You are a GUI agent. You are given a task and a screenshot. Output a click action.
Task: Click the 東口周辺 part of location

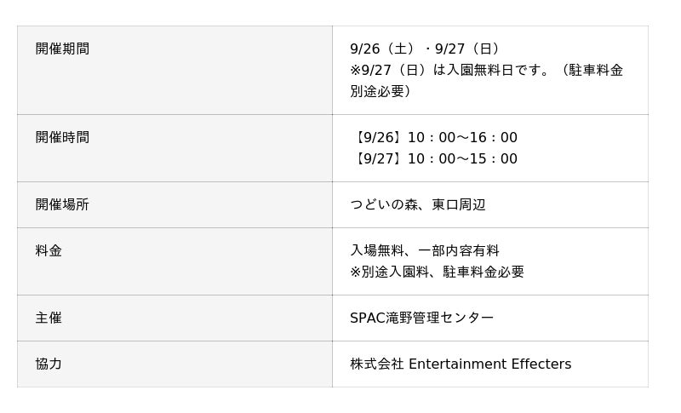[459, 204]
